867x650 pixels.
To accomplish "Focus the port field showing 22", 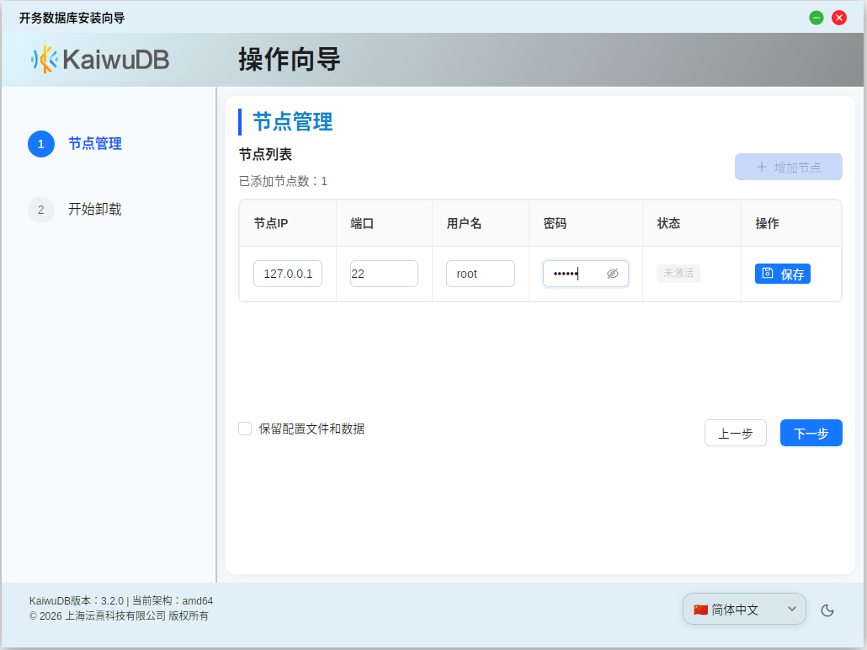I will pyautogui.click(x=384, y=274).
